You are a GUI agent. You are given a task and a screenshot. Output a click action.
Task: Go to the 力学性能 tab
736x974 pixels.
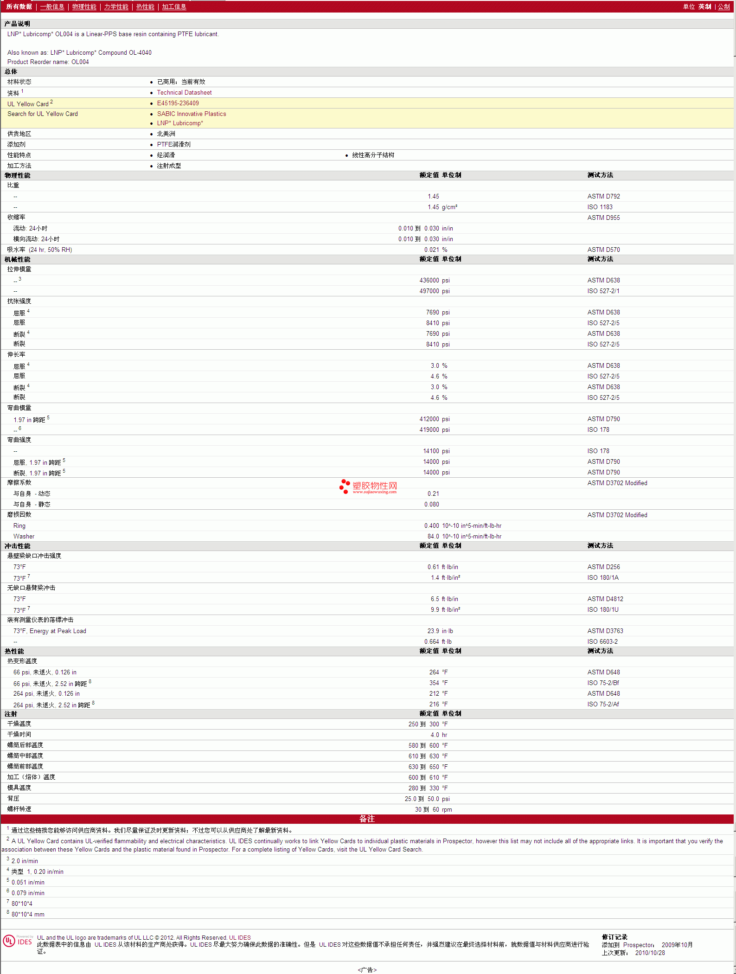116,6
